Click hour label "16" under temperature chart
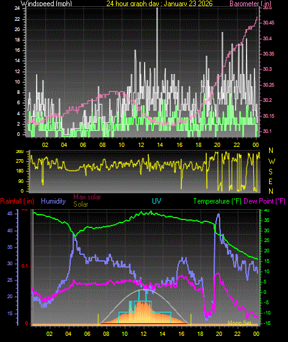This screenshot has width=288, height=342. pyautogui.click(x=181, y=334)
